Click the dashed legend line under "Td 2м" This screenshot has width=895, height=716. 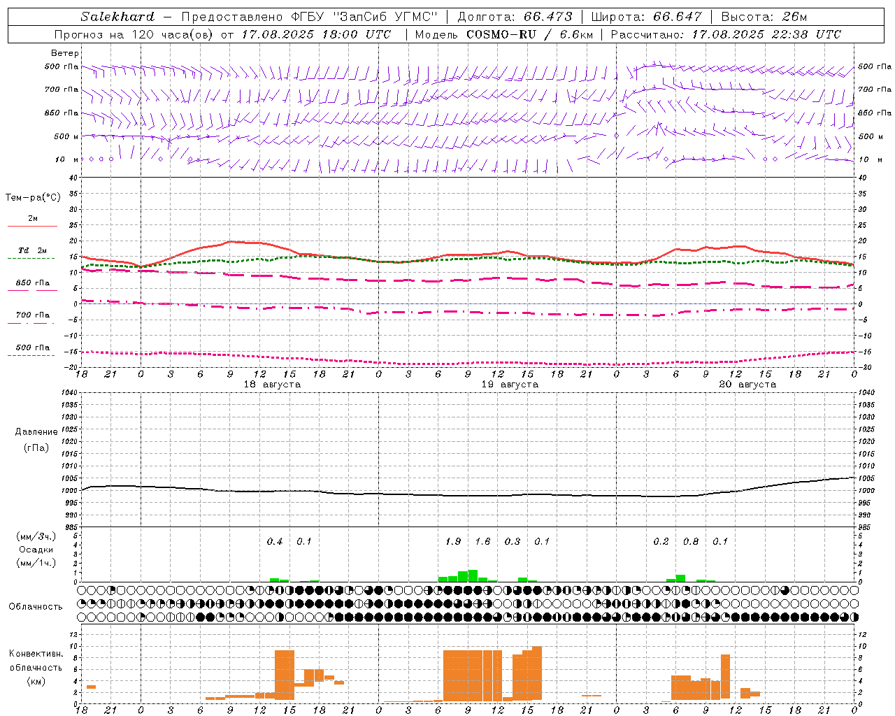pyautogui.click(x=32, y=259)
